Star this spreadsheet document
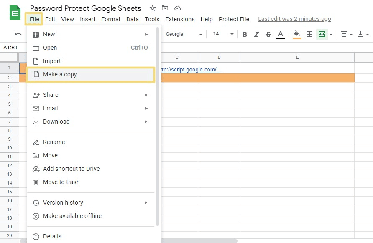The image size is (373, 243). click(x=153, y=8)
